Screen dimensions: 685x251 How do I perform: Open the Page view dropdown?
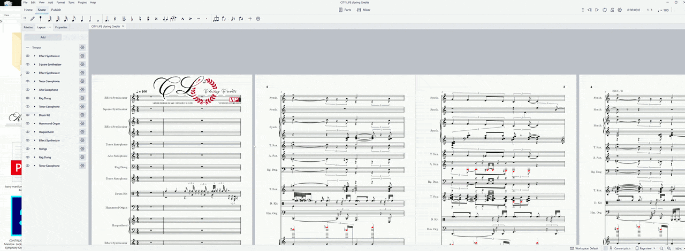tap(646, 248)
